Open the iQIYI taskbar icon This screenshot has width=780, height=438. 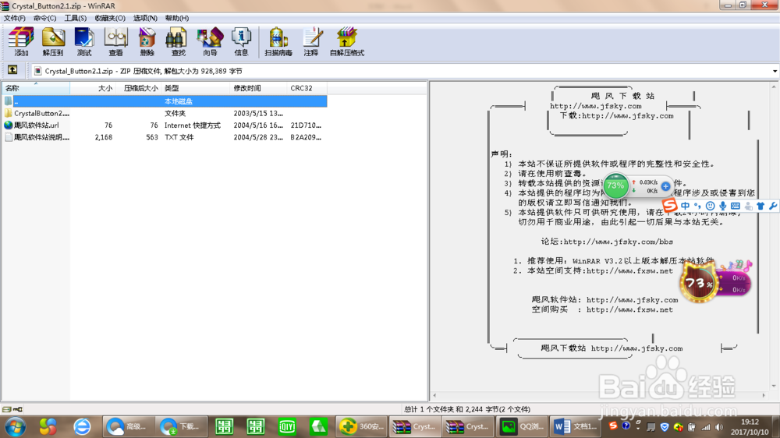(x=287, y=426)
